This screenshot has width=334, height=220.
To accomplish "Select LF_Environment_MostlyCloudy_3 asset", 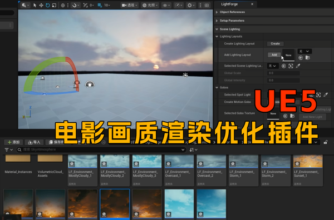I will [x=147, y=171].
